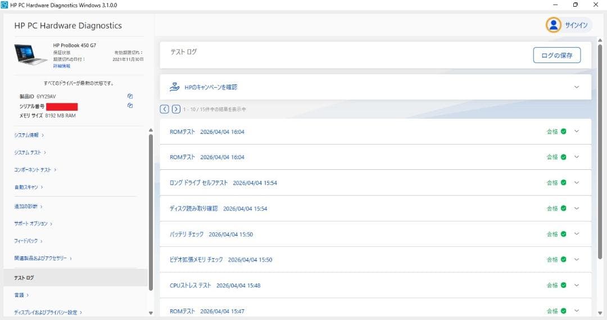Expand the ディスク読み取り確認 log entry
Viewport: 607px width, 320px height.
coord(576,208)
